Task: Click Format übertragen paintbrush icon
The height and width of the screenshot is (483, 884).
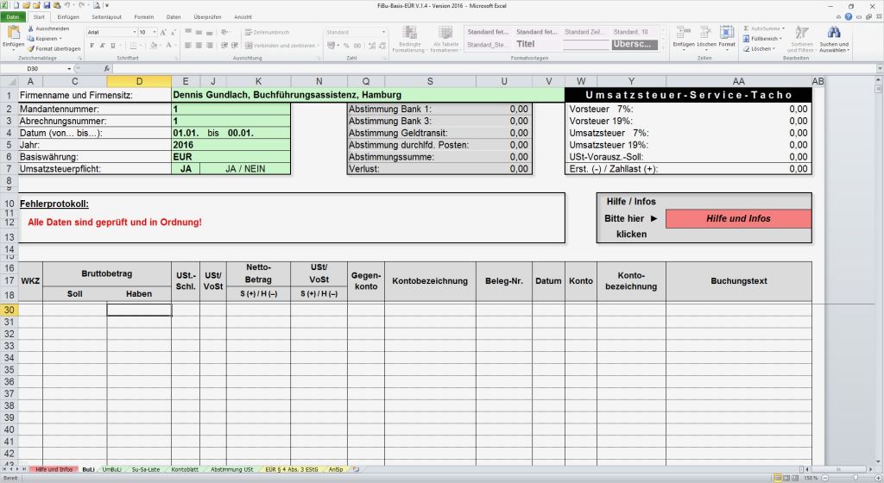Action: point(31,48)
